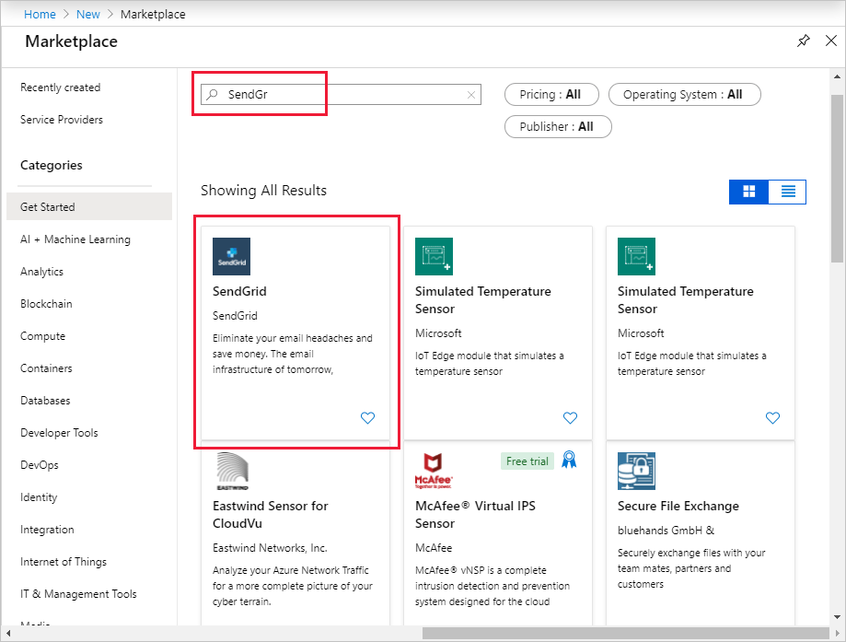Open Recently created
Screen dimensions: 846x642
61,88
